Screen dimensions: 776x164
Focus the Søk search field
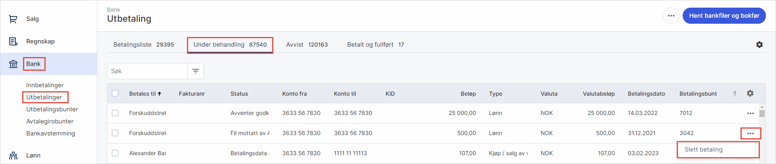coord(147,71)
